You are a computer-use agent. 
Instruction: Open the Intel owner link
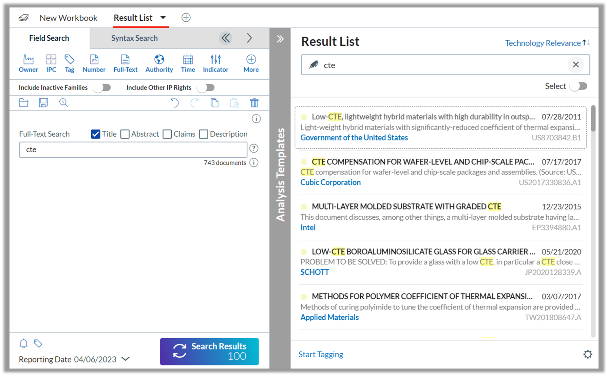tap(308, 227)
